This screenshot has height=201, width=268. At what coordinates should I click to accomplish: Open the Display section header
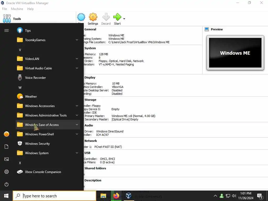pos(90,77)
